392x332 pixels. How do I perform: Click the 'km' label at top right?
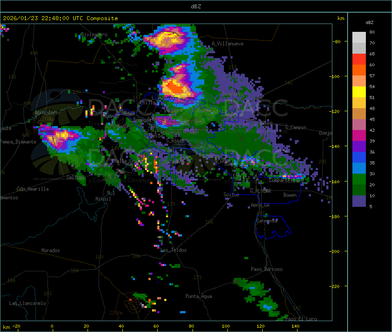click(341, 18)
